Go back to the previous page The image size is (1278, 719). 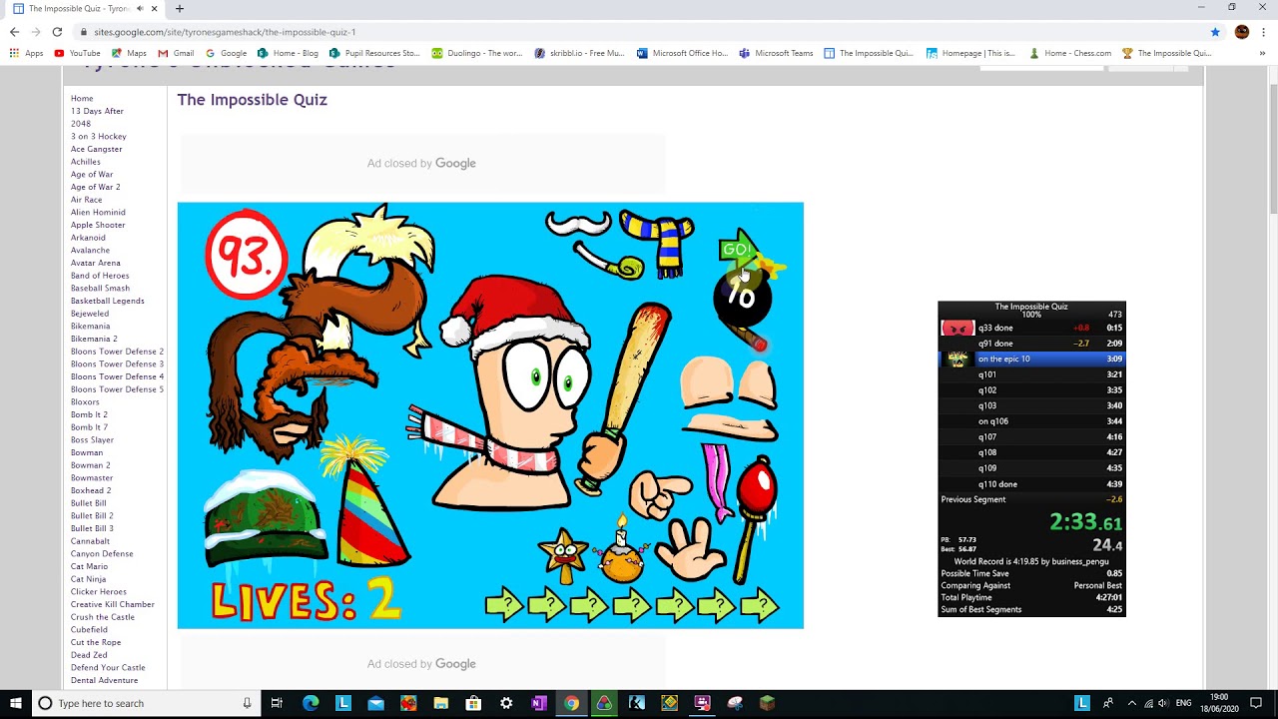(14, 32)
